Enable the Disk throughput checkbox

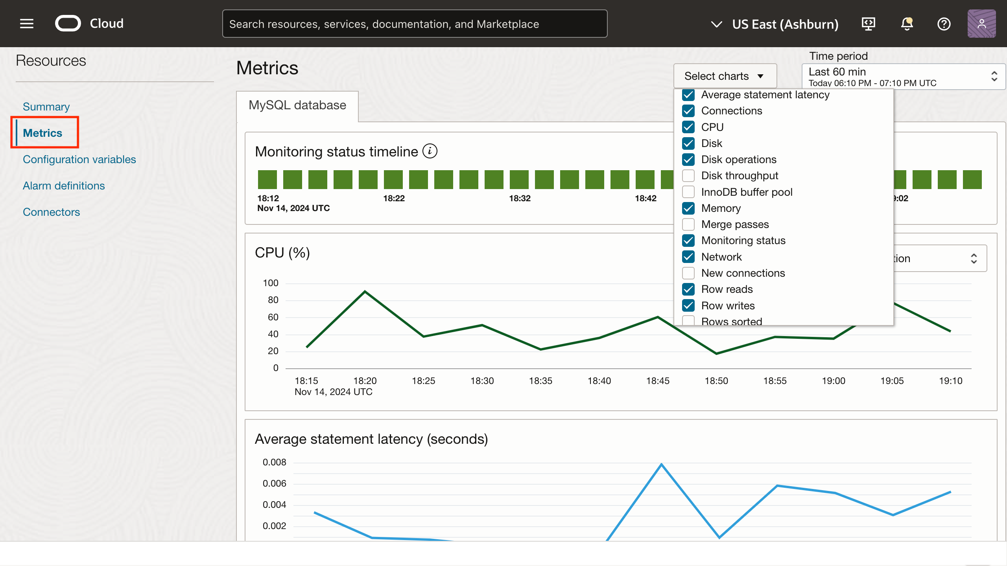tap(688, 176)
